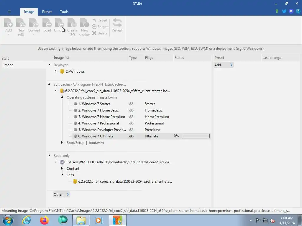Click the New session toolbar icon
Image resolution: width=302 pixels, height=226 pixels.
(85, 23)
